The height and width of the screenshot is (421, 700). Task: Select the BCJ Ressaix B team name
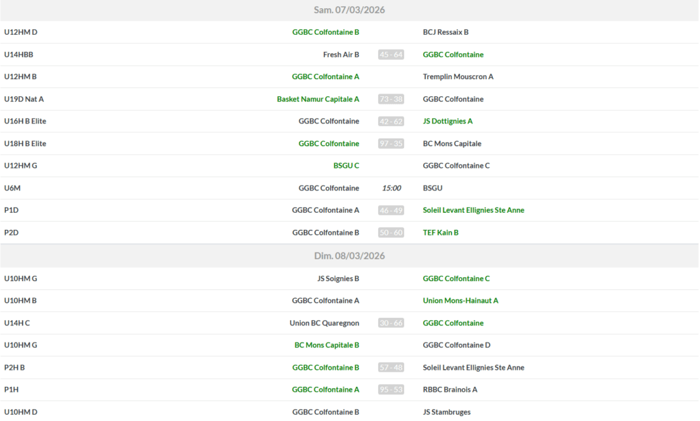point(446,32)
